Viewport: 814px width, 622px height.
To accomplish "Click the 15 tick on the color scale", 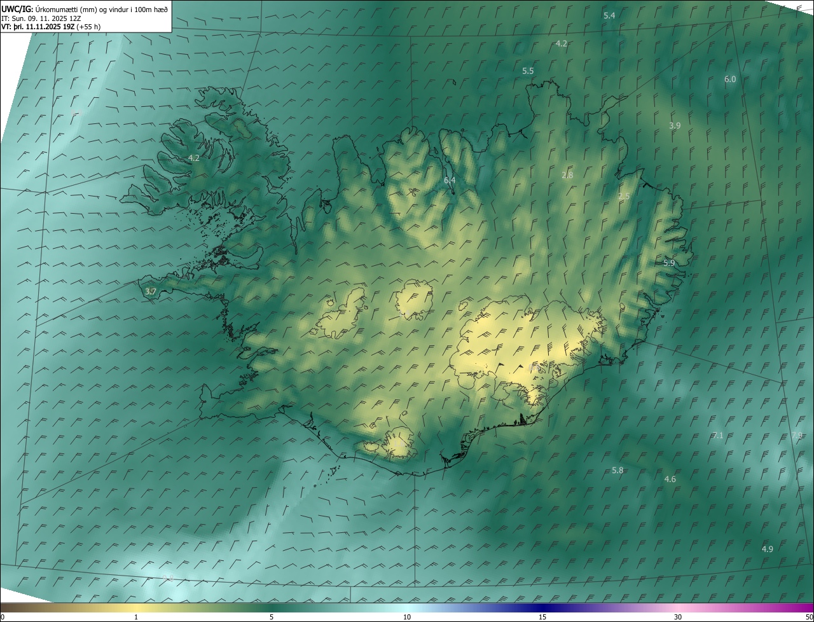I will pyautogui.click(x=542, y=618).
